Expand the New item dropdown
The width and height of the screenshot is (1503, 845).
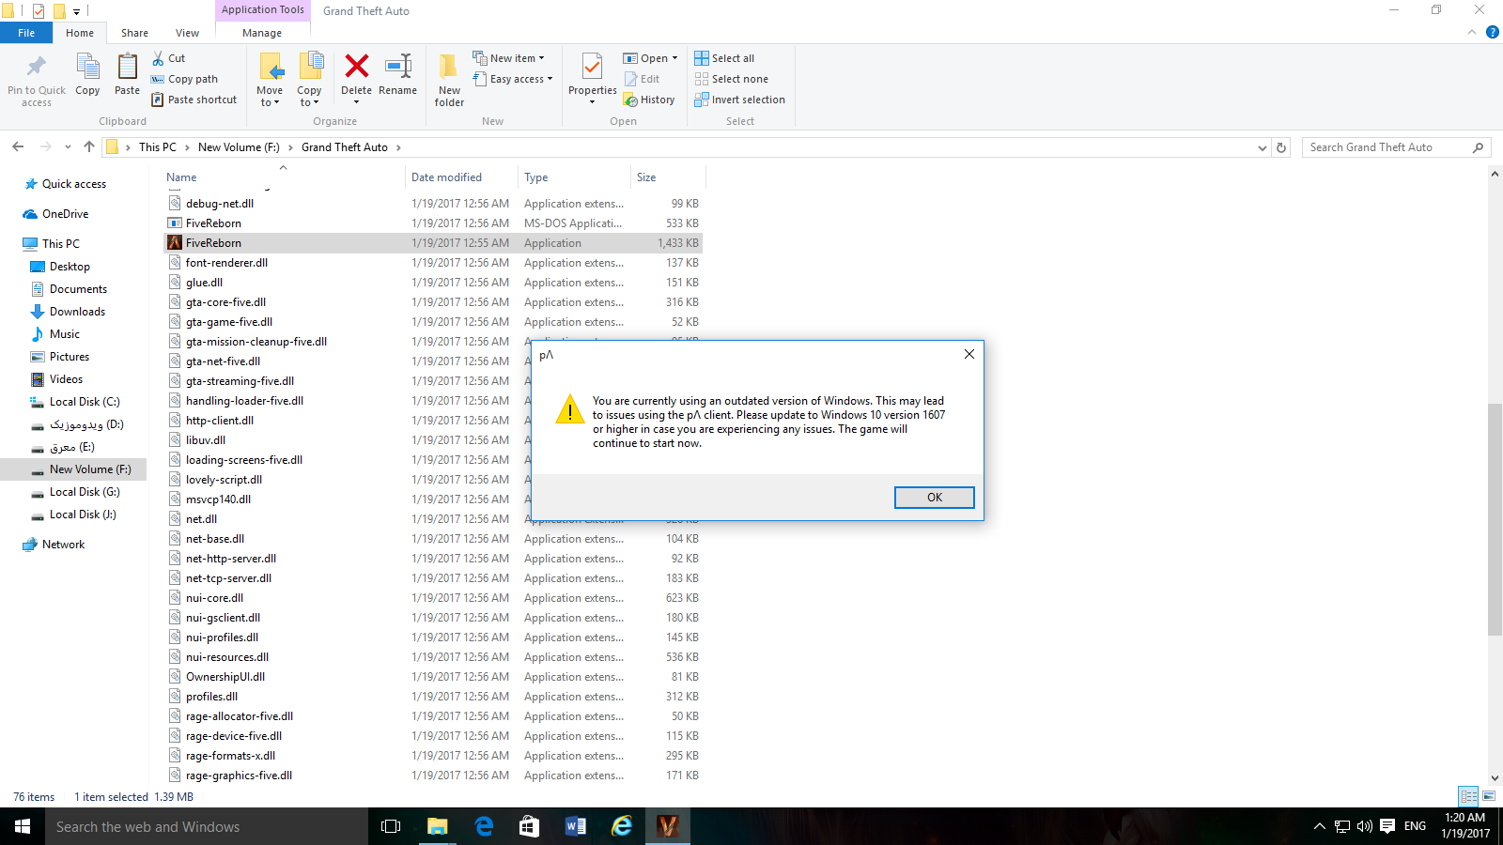coord(507,58)
